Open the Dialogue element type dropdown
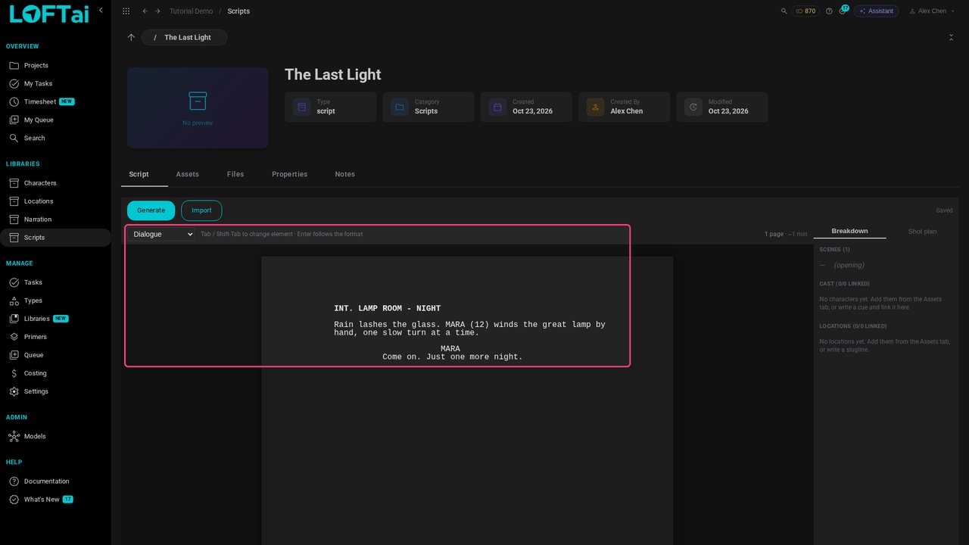 click(161, 235)
